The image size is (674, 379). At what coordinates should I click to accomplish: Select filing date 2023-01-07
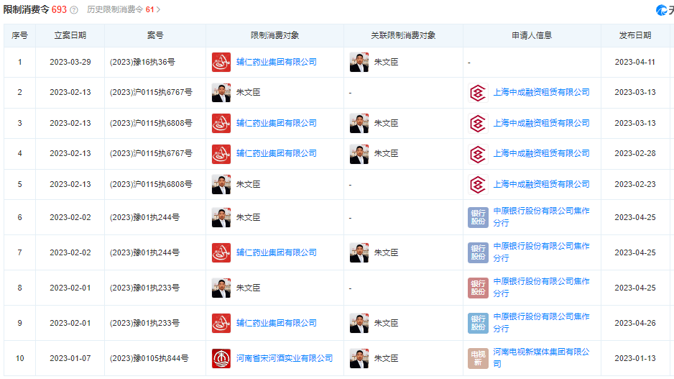point(70,358)
